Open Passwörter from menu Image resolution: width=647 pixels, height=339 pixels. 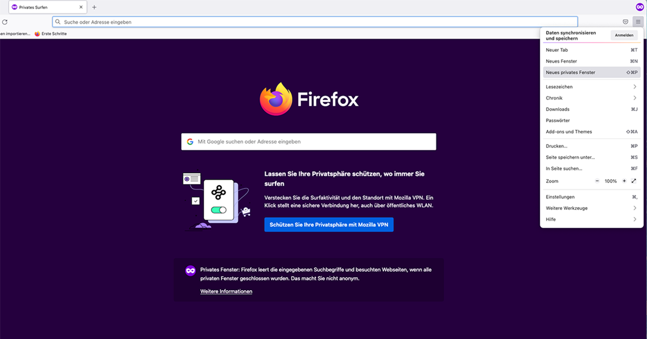click(x=592, y=121)
